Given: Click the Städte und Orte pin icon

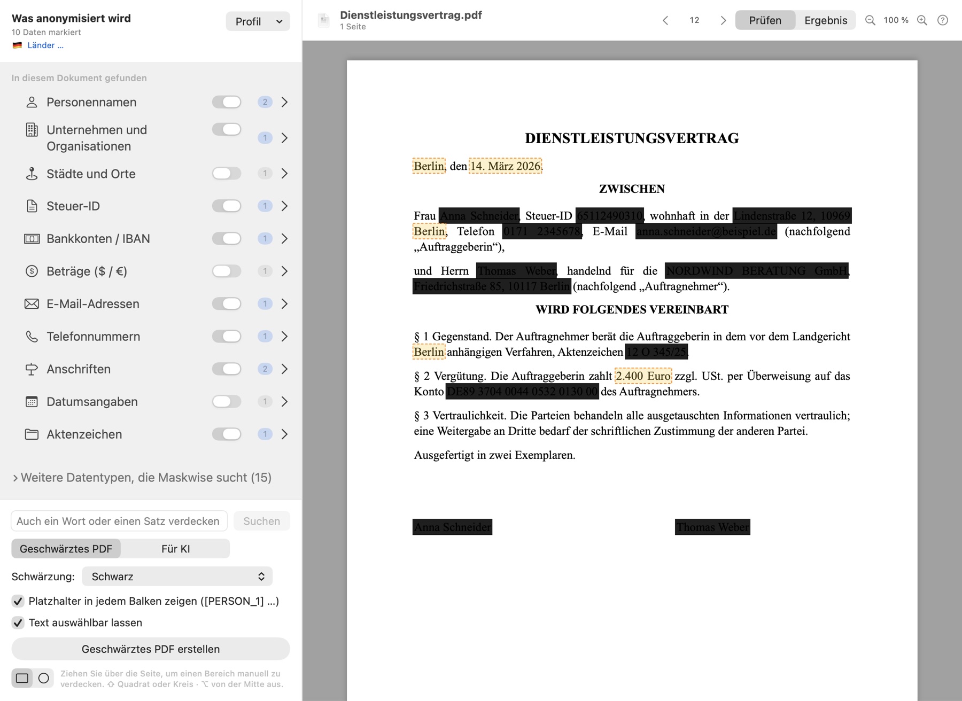Looking at the screenshot, I should (x=32, y=174).
